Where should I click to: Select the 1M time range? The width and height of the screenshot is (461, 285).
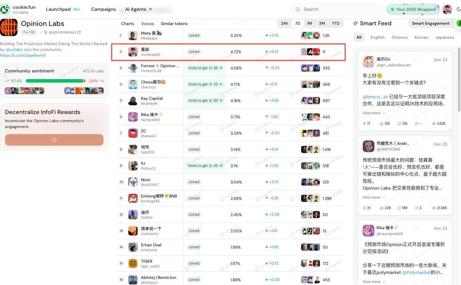(309, 23)
